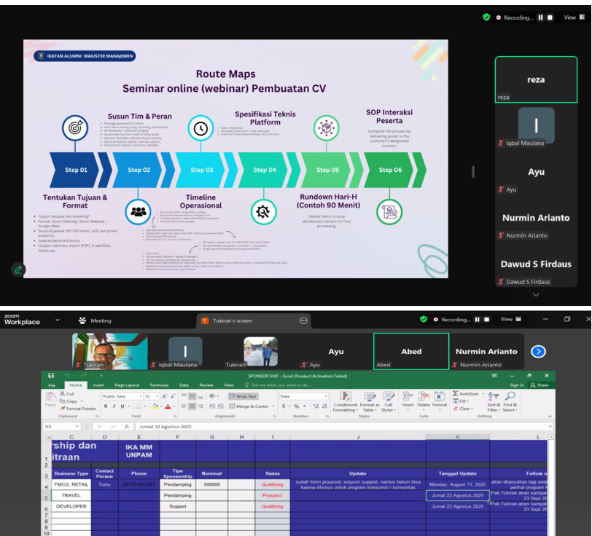Click the Undo arrow in Excel
The width and height of the screenshot is (592, 536).
point(67,376)
